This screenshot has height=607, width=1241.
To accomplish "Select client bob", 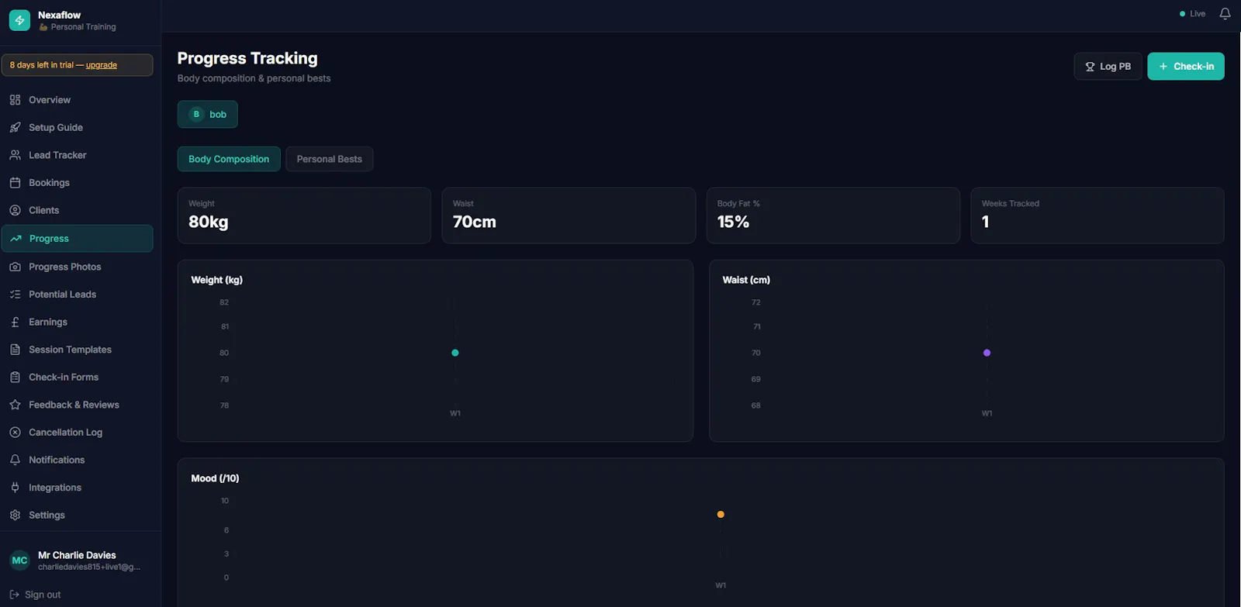I will 208,114.
